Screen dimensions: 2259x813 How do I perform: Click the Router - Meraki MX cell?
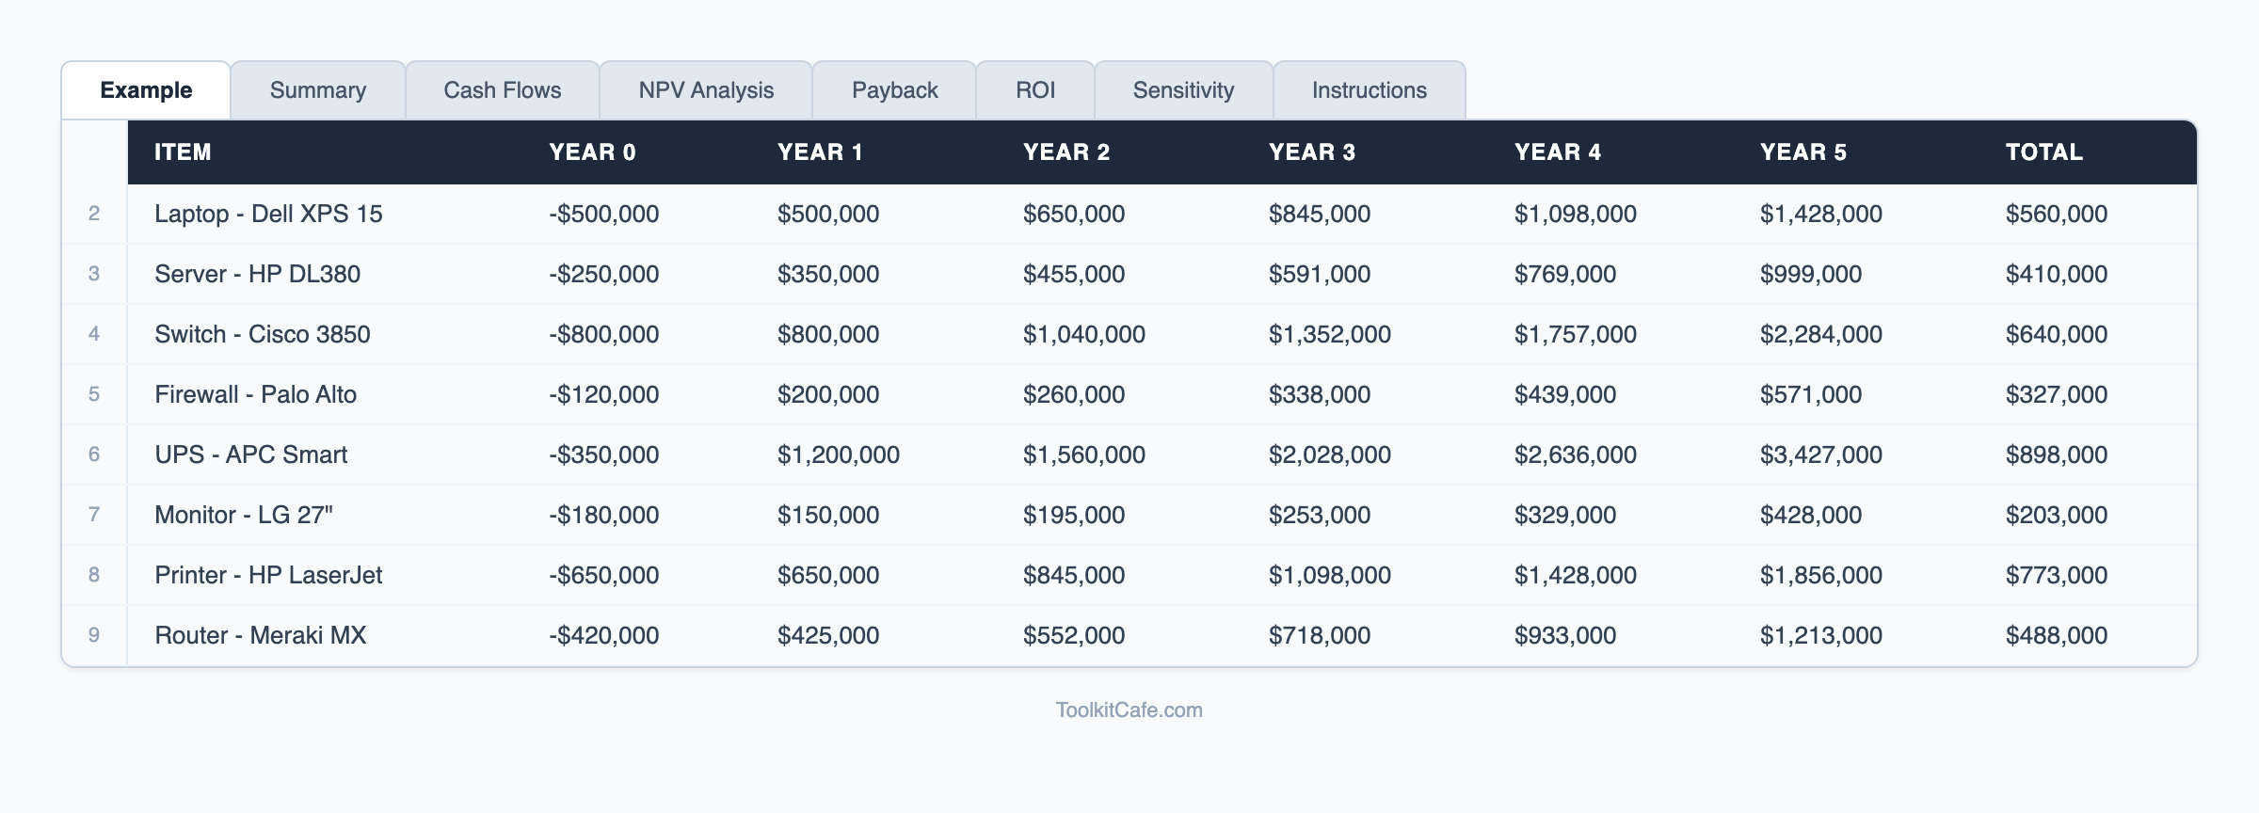pos(260,635)
